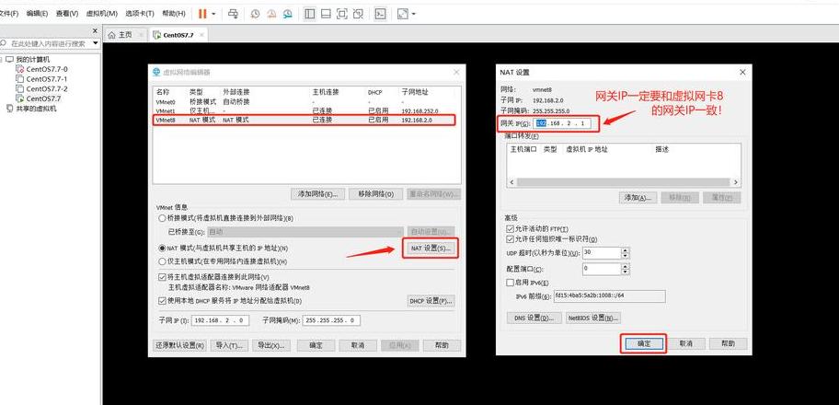The image size is (839, 405).
Task: Toggle 使用本地 DHCP 服务 checkbox
Action: pos(162,301)
